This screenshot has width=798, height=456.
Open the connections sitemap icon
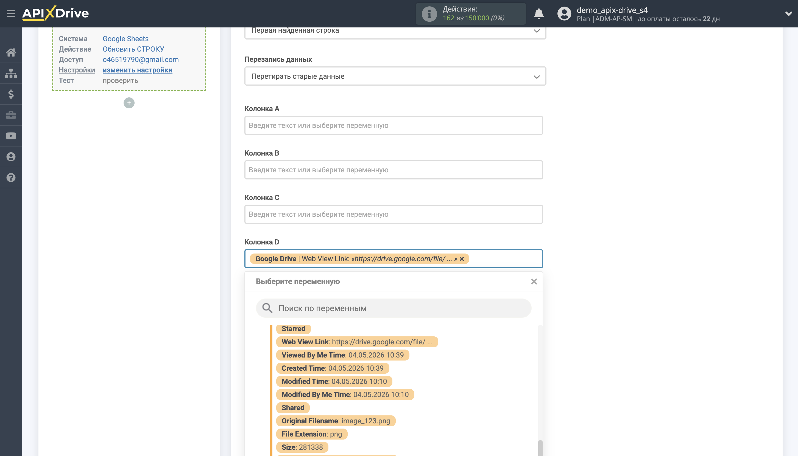tap(11, 73)
